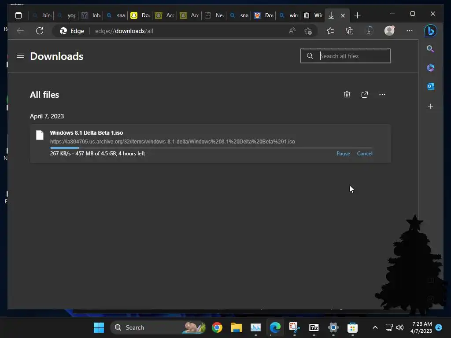Open the Downloads hamburger menu
Viewport: 451px width, 338px height.
pos(20,56)
